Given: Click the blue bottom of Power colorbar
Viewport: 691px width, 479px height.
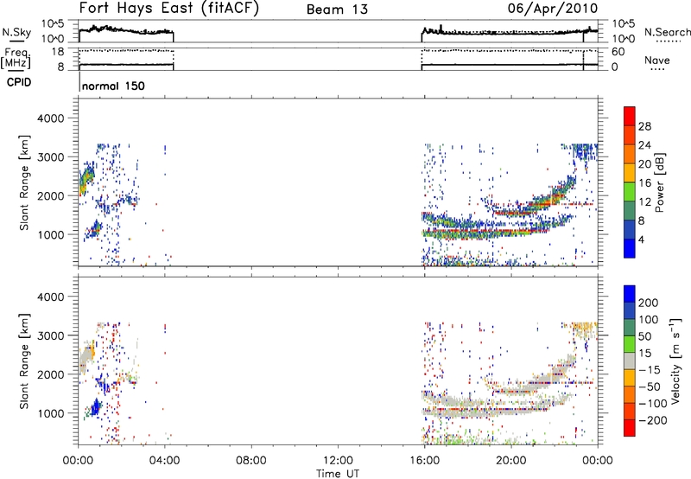Looking at the screenshot, I should 630,248.
